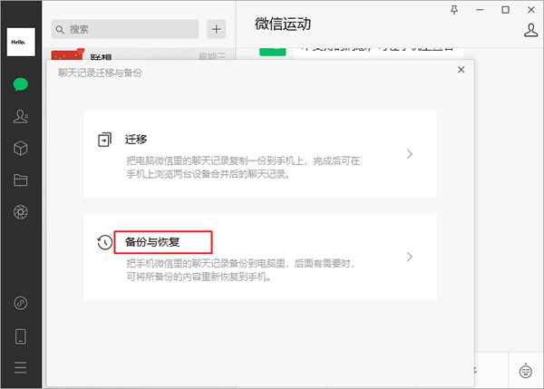Open the hamburger menu at sidebar bottom
Screen dimensions: 544x389
coord(20,367)
